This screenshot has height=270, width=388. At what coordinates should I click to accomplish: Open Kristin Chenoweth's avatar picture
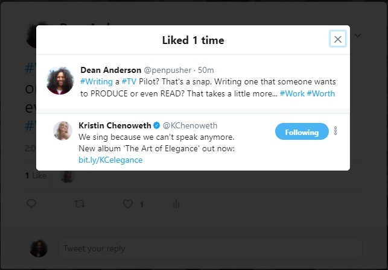[x=63, y=131]
